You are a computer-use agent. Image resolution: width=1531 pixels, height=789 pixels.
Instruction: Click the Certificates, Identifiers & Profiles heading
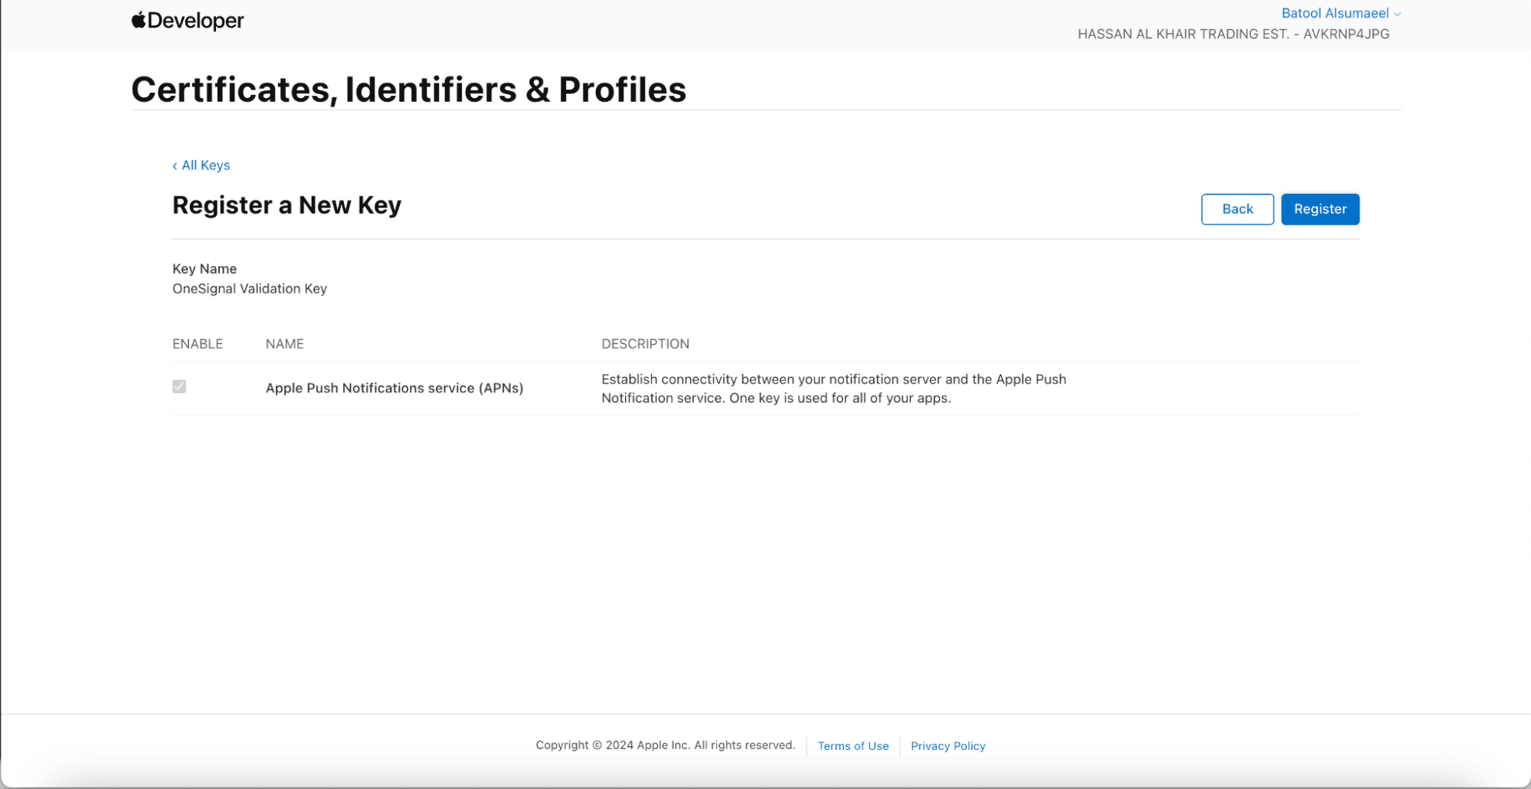(x=408, y=90)
